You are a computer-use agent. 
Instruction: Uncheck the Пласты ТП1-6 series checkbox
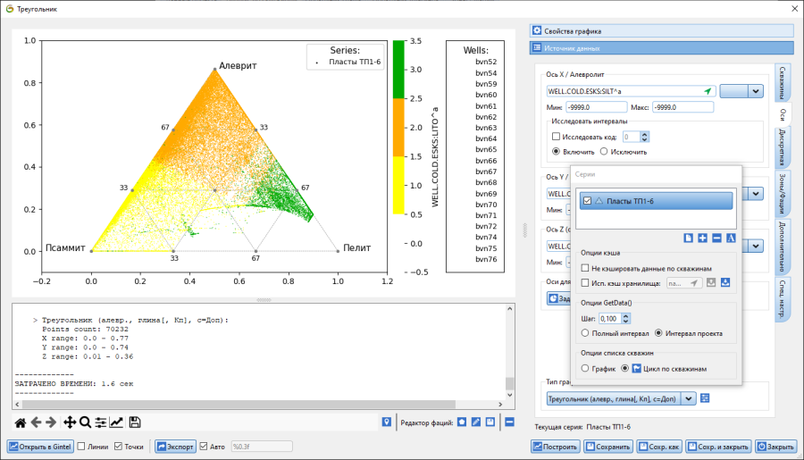588,201
